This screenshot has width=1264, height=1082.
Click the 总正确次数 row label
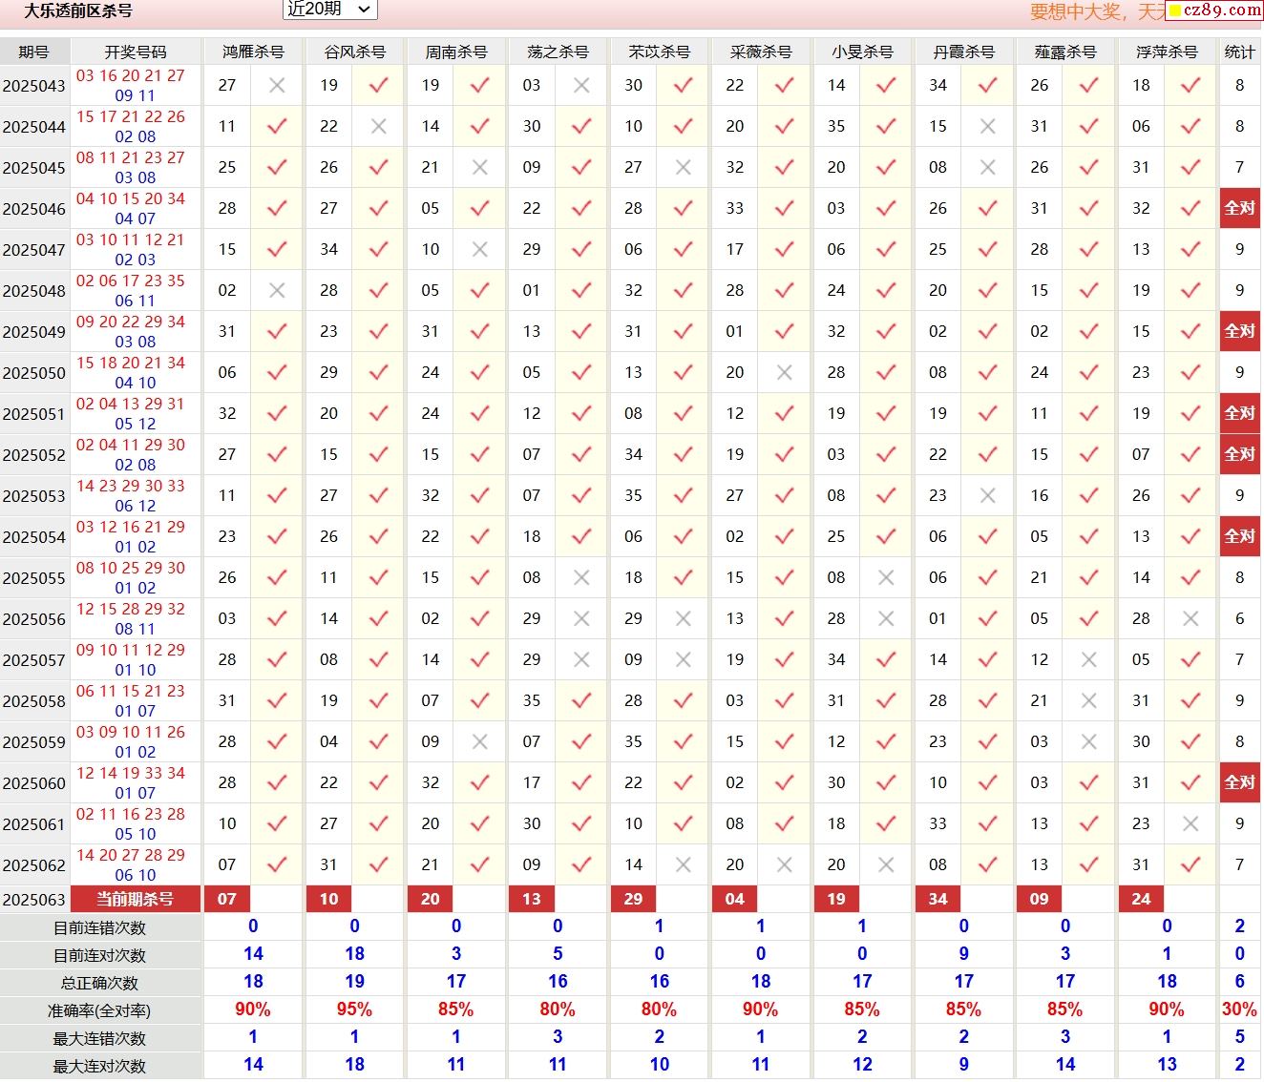coord(100,983)
